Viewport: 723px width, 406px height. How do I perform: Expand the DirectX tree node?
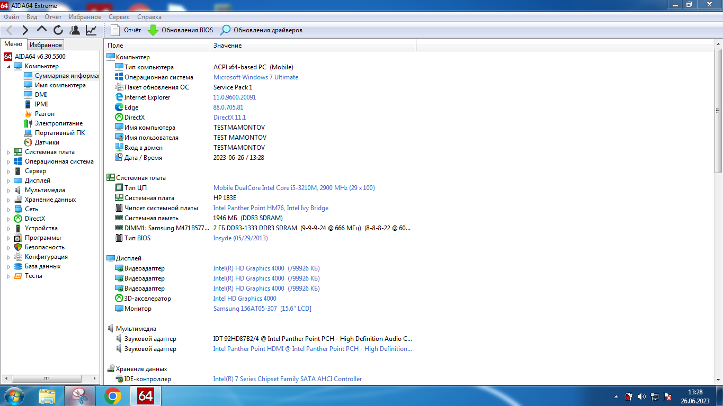point(8,219)
